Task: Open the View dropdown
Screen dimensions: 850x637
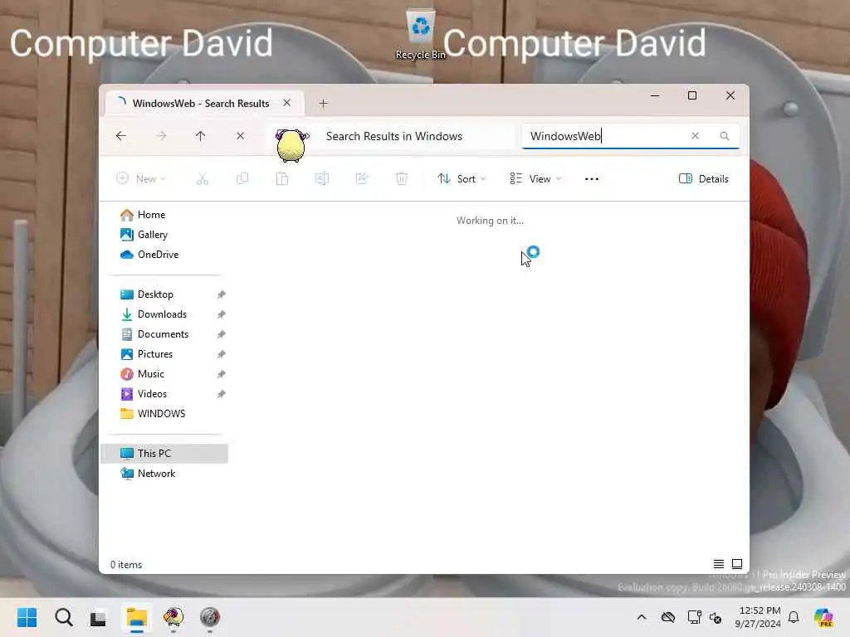Action: [535, 179]
